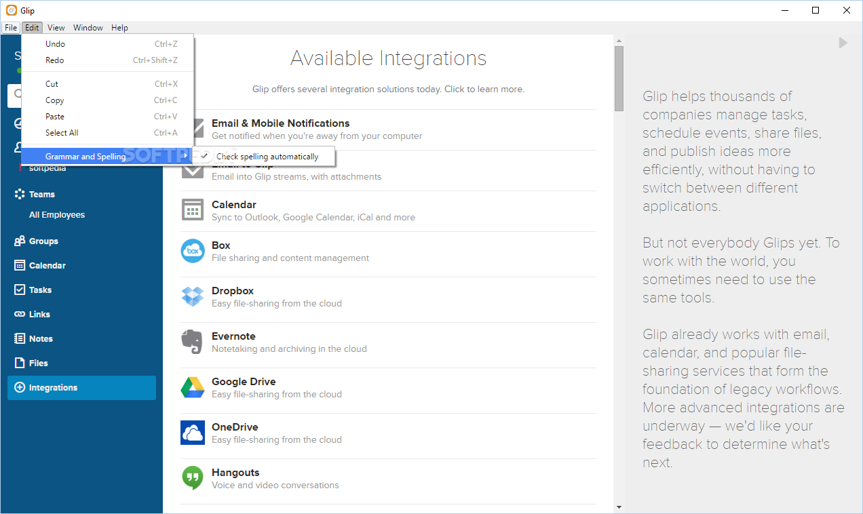
Task: Expand the Grammar and Spelling submenu arrow
Action: tap(185, 157)
